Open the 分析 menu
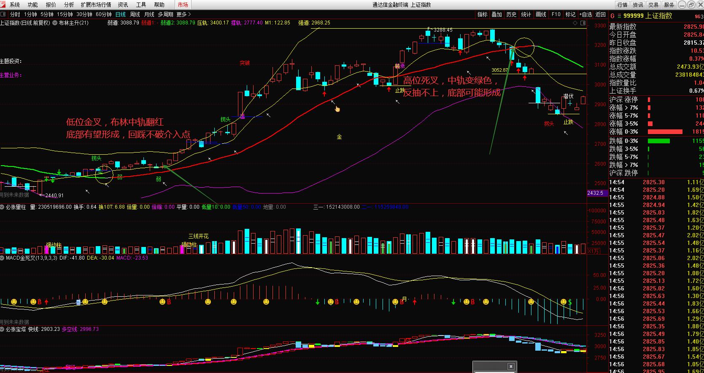 [x=69, y=5]
